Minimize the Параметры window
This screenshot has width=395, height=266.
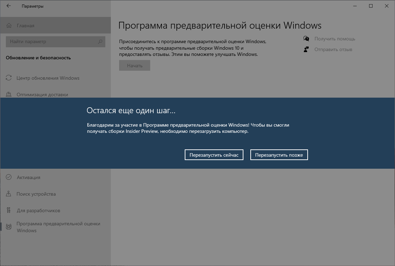355,6
